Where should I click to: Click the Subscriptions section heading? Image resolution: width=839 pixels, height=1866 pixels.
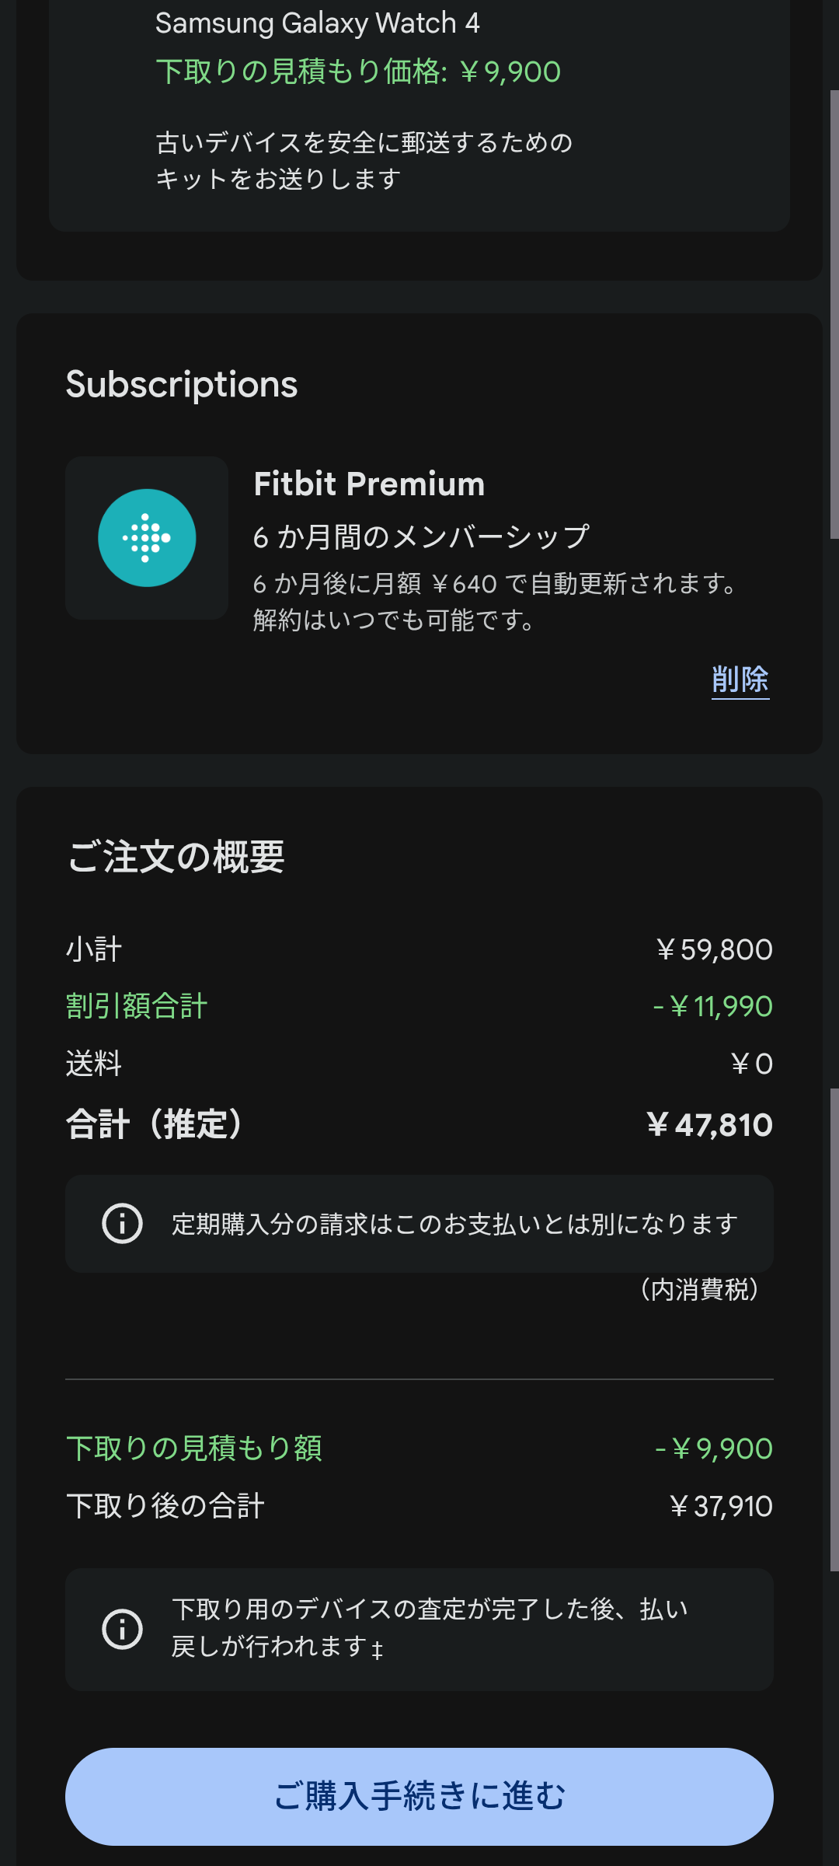tap(182, 384)
